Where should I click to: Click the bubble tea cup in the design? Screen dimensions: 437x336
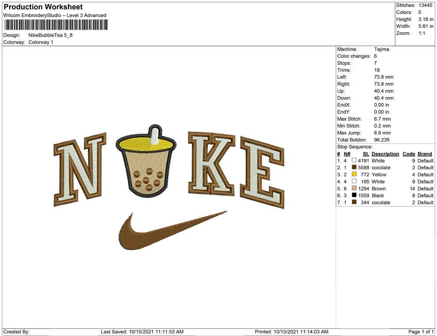click(x=146, y=161)
